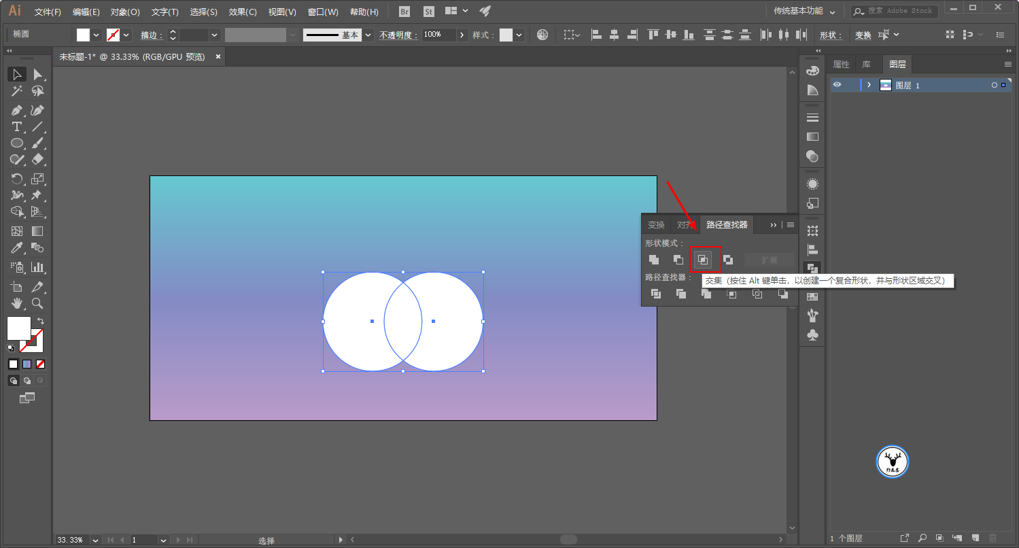Enable Draw Normal mode
The width and height of the screenshot is (1019, 548).
[x=13, y=380]
